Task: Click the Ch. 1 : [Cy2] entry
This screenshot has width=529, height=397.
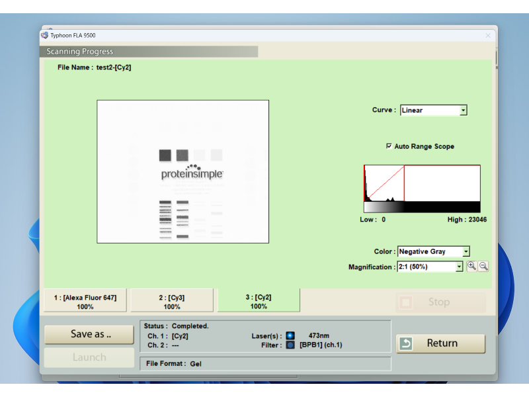Action: click(x=168, y=336)
